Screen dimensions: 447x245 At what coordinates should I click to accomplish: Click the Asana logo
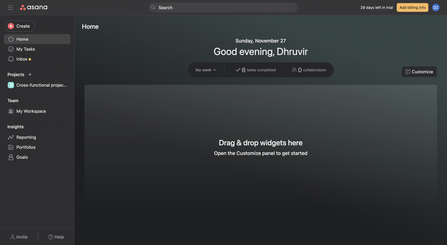(x=33, y=8)
